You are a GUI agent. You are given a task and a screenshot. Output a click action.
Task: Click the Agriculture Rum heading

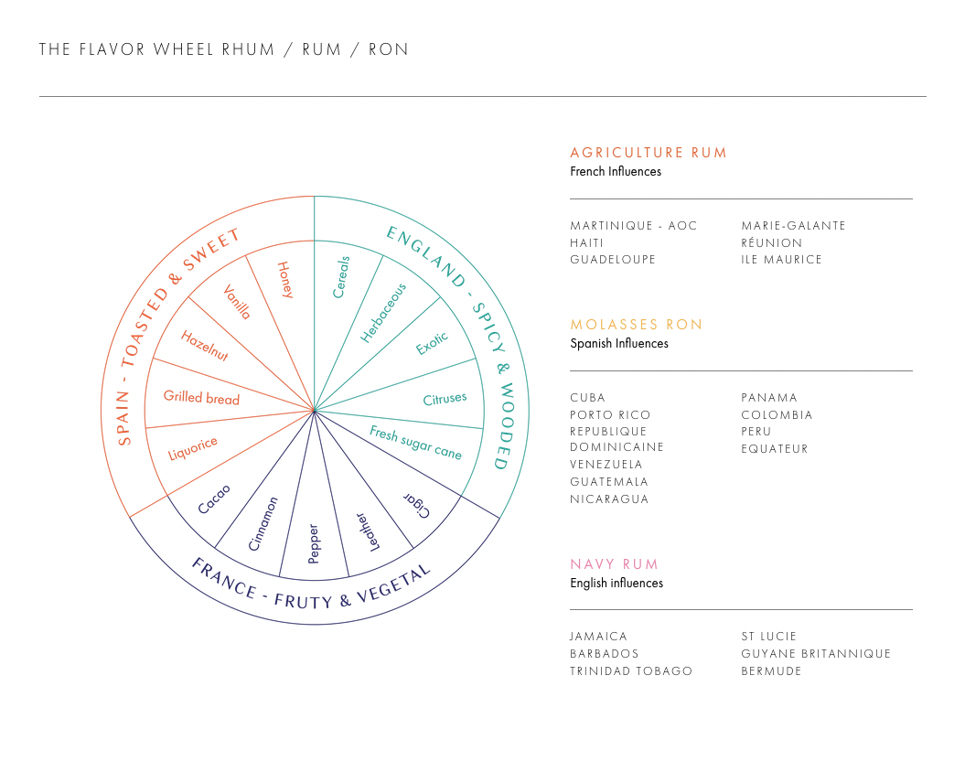[648, 153]
